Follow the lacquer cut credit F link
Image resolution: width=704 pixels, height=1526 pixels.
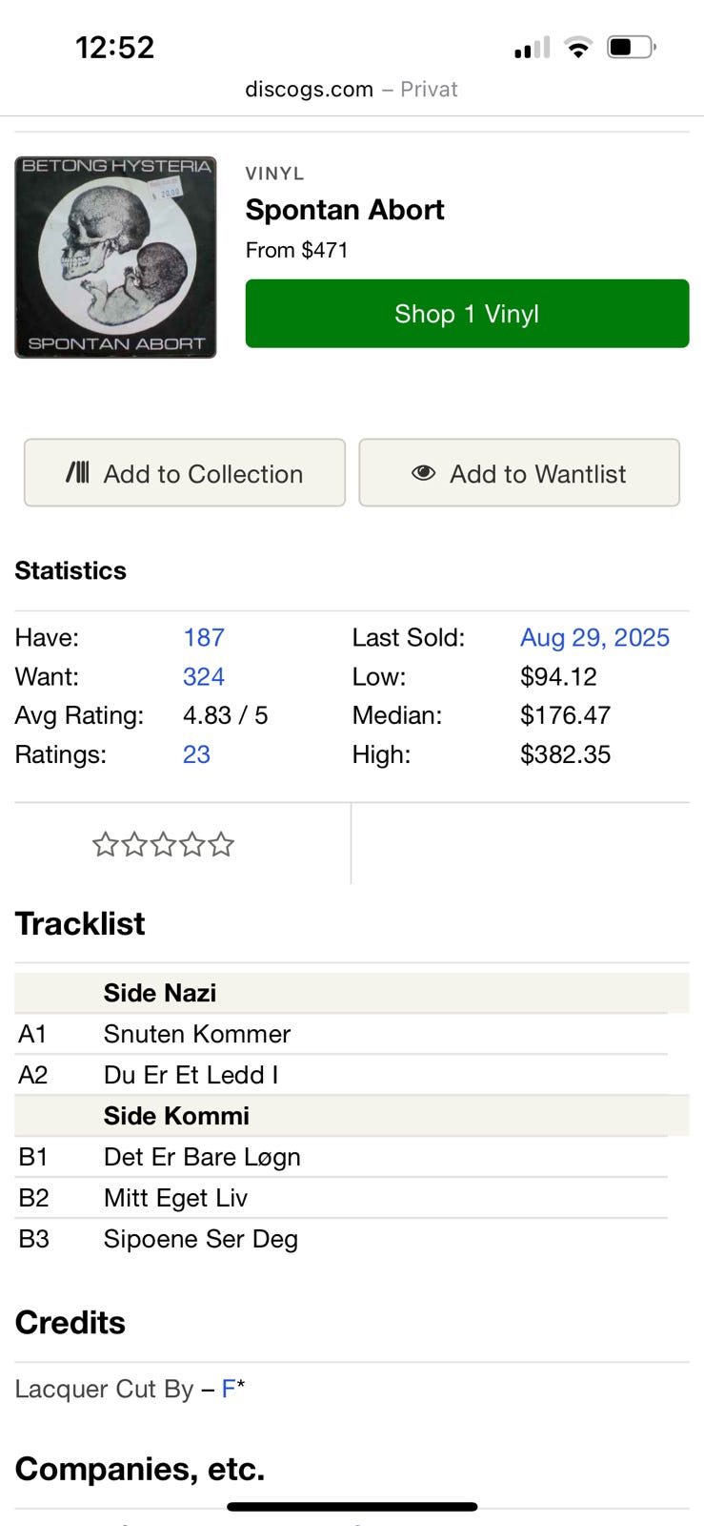[229, 1389]
